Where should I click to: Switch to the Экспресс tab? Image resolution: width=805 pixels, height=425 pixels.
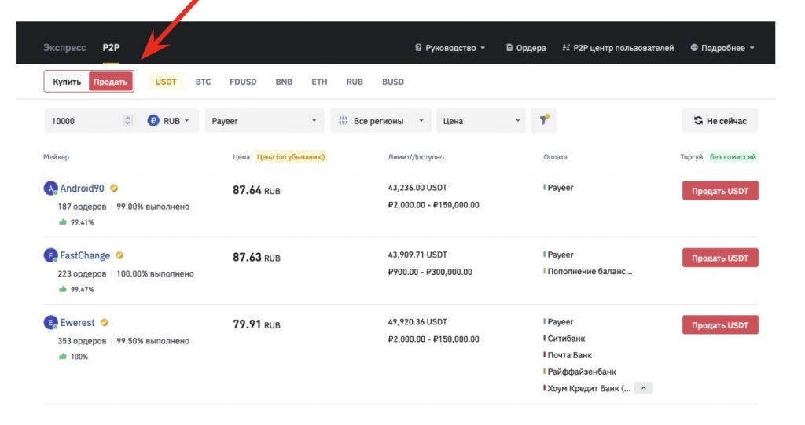pos(64,48)
